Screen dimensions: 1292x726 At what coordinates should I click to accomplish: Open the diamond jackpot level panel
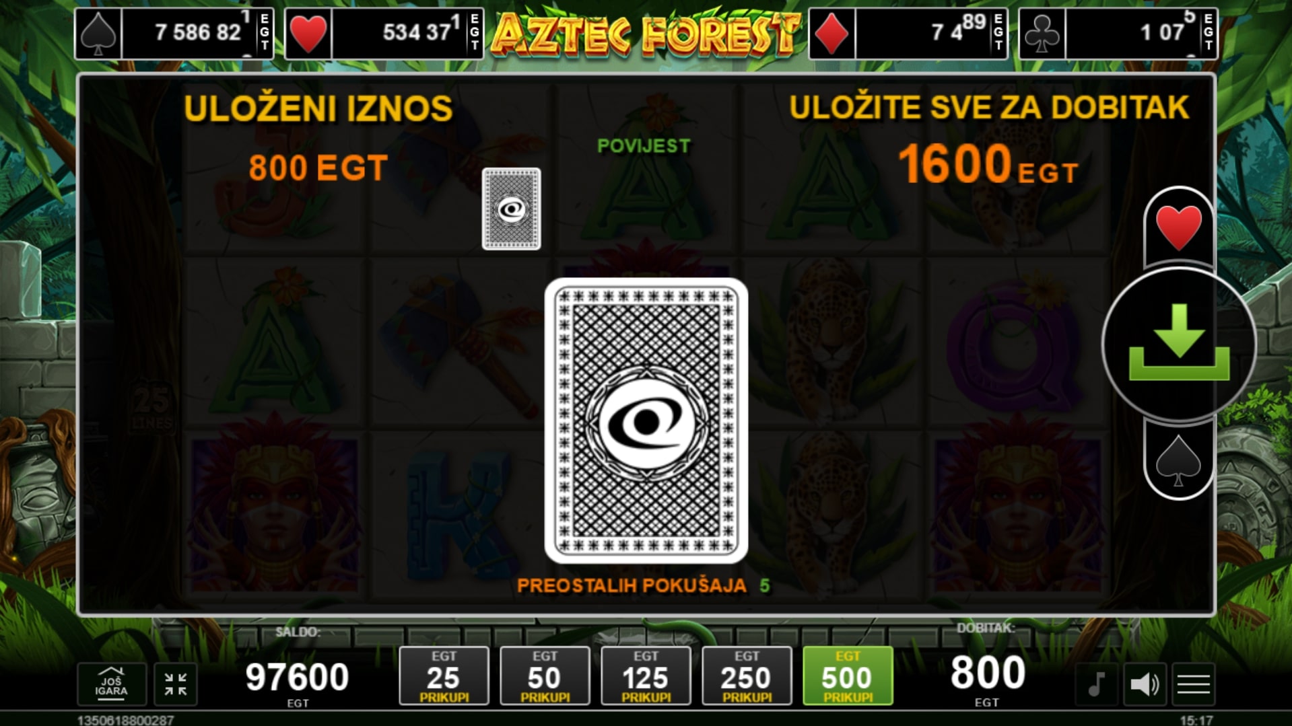coord(908,34)
